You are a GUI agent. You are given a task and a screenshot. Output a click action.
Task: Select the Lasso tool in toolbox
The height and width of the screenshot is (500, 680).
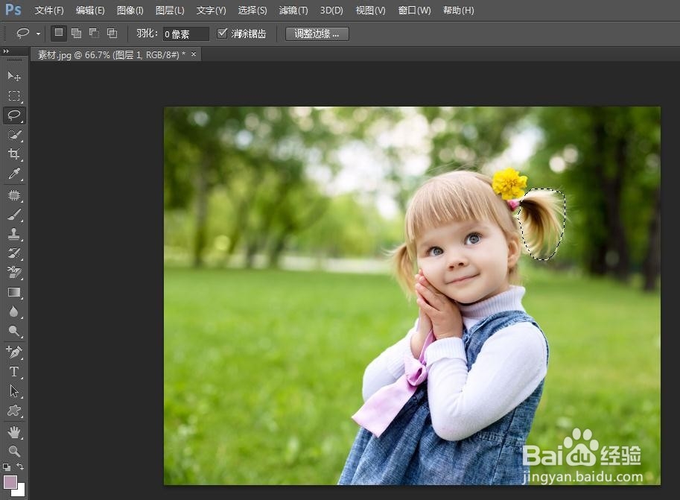[x=14, y=115]
